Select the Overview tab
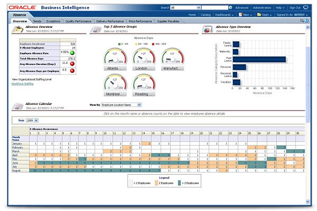317x211 pixels. (x=20, y=21)
